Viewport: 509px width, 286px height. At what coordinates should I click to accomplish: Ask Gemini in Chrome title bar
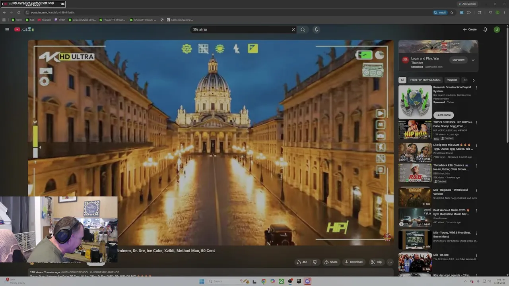tap(467, 4)
